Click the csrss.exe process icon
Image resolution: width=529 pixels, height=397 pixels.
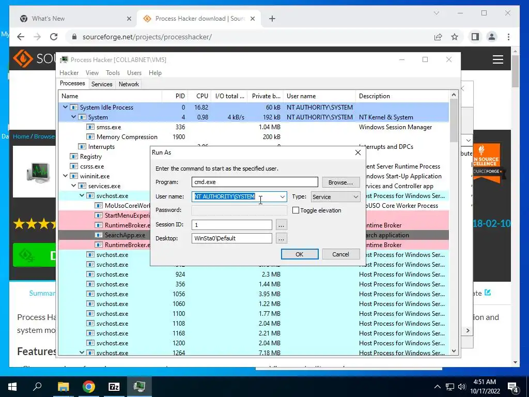click(74, 166)
